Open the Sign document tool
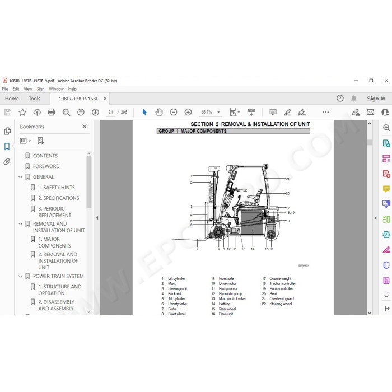The height and width of the screenshot is (392, 392). click(x=302, y=112)
